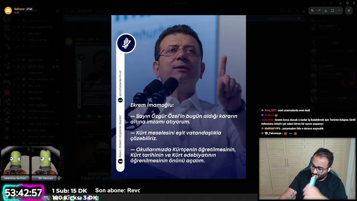This screenshot has width=357, height=201.
Task: Open the genel-chat channel in Discord sidebar
Action: pyautogui.click(x=35, y=60)
